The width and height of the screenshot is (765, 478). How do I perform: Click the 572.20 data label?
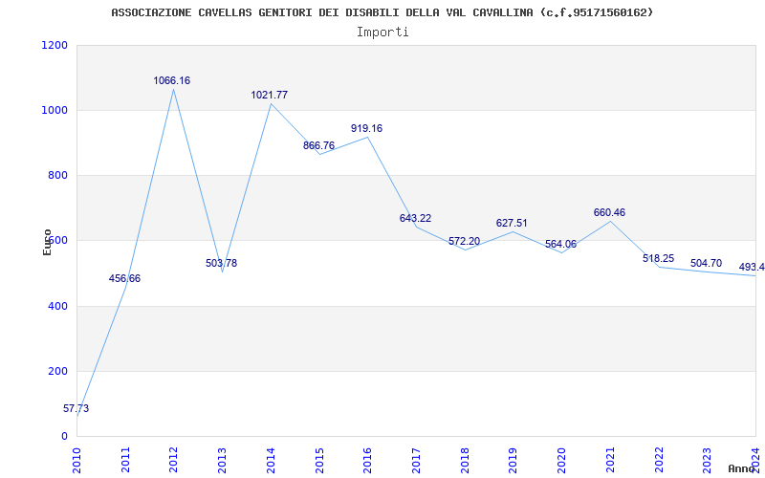click(x=465, y=241)
